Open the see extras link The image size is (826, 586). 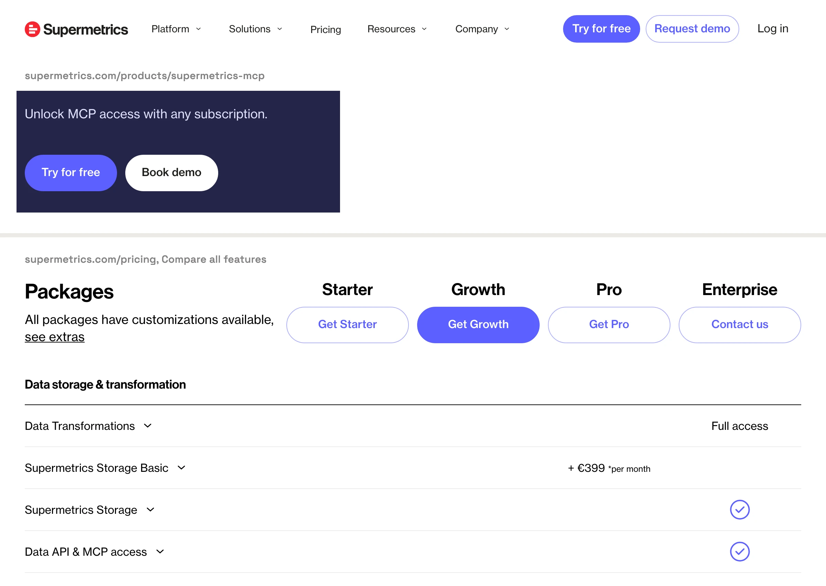(54, 337)
